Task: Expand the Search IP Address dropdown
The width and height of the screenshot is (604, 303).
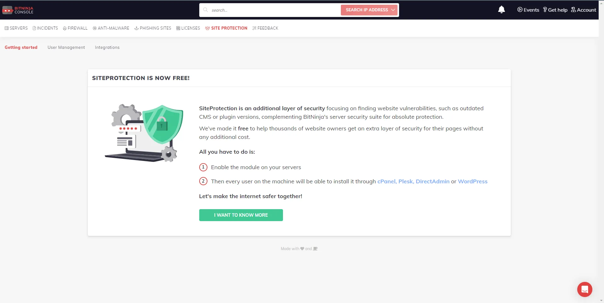Action: point(393,10)
